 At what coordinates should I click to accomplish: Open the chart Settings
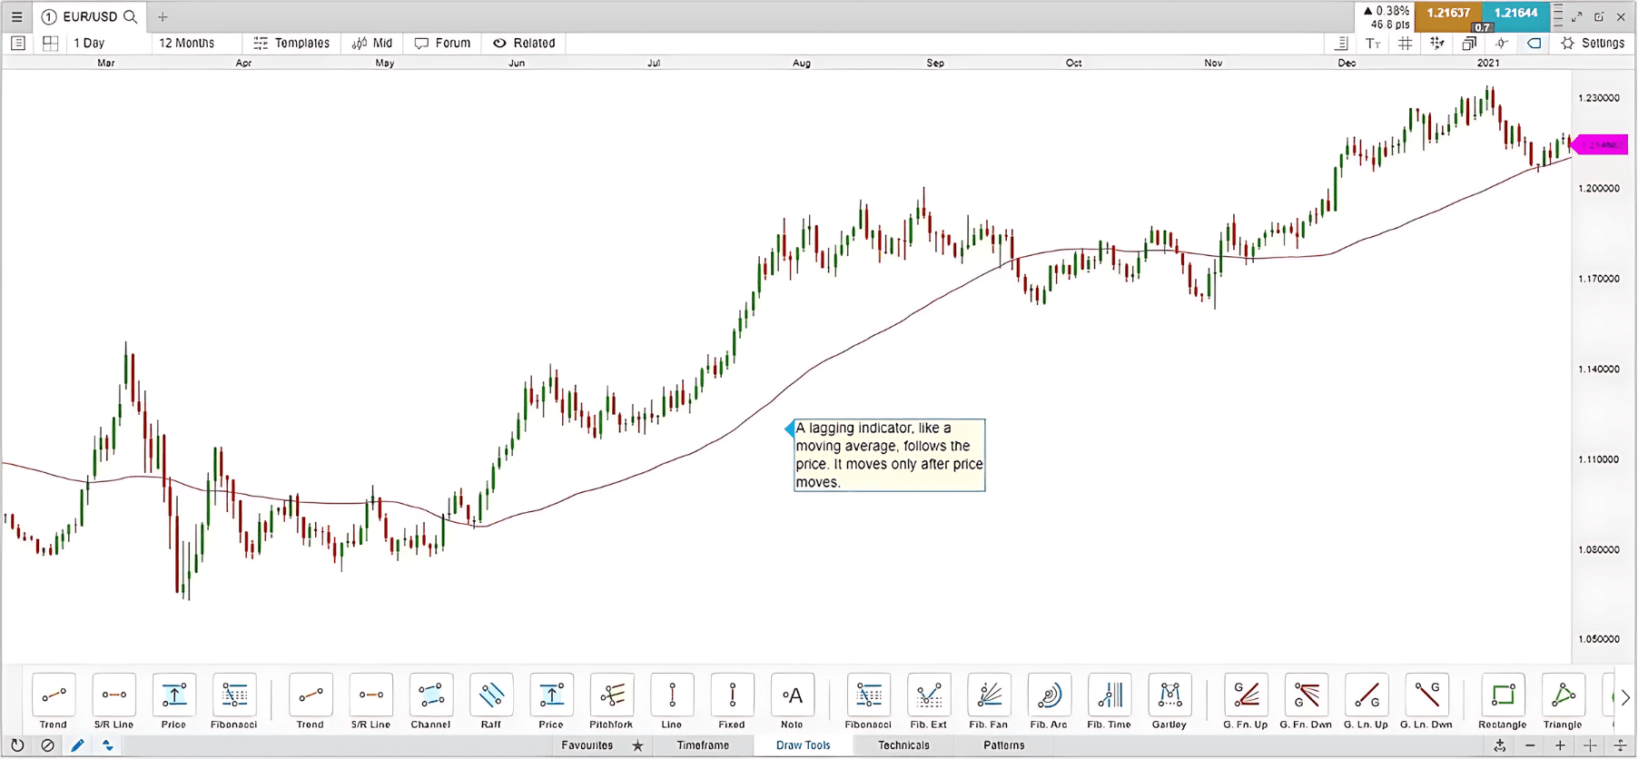point(1593,43)
